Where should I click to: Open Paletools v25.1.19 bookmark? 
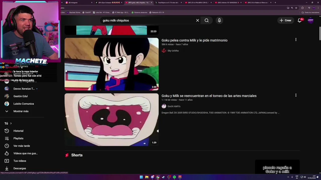point(157,12)
